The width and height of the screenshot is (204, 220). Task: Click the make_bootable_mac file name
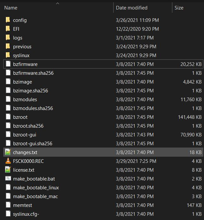point(35,196)
